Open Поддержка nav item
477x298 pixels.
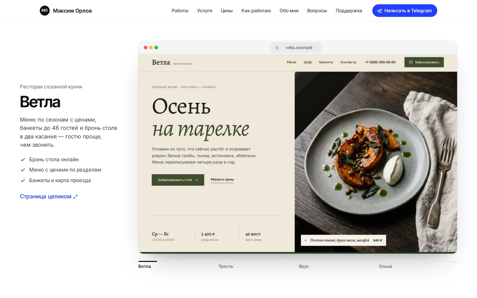pyautogui.click(x=349, y=11)
